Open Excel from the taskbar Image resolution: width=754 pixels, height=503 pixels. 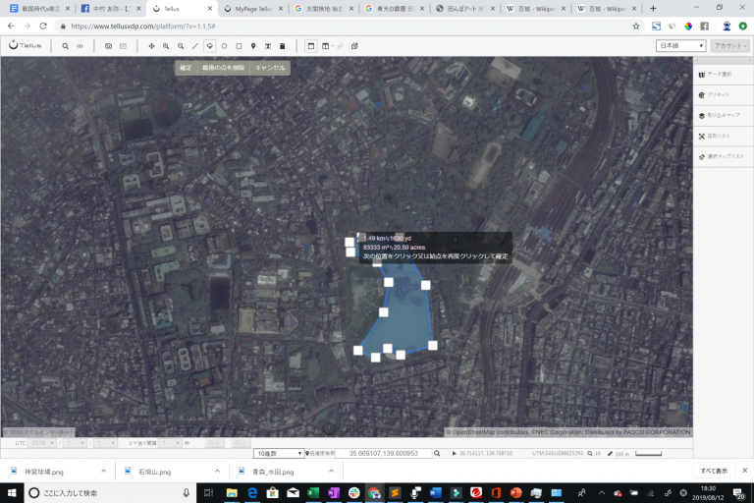point(313,493)
